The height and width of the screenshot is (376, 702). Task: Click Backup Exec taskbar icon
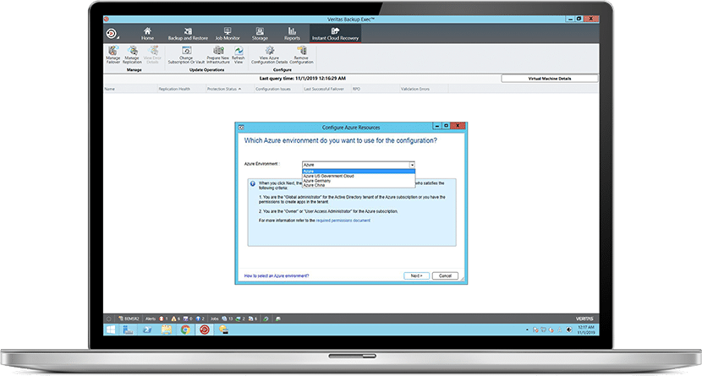[205, 330]
